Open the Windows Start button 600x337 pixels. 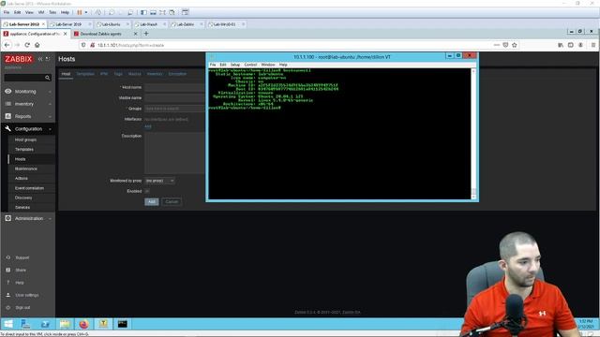tap(8, 324)
